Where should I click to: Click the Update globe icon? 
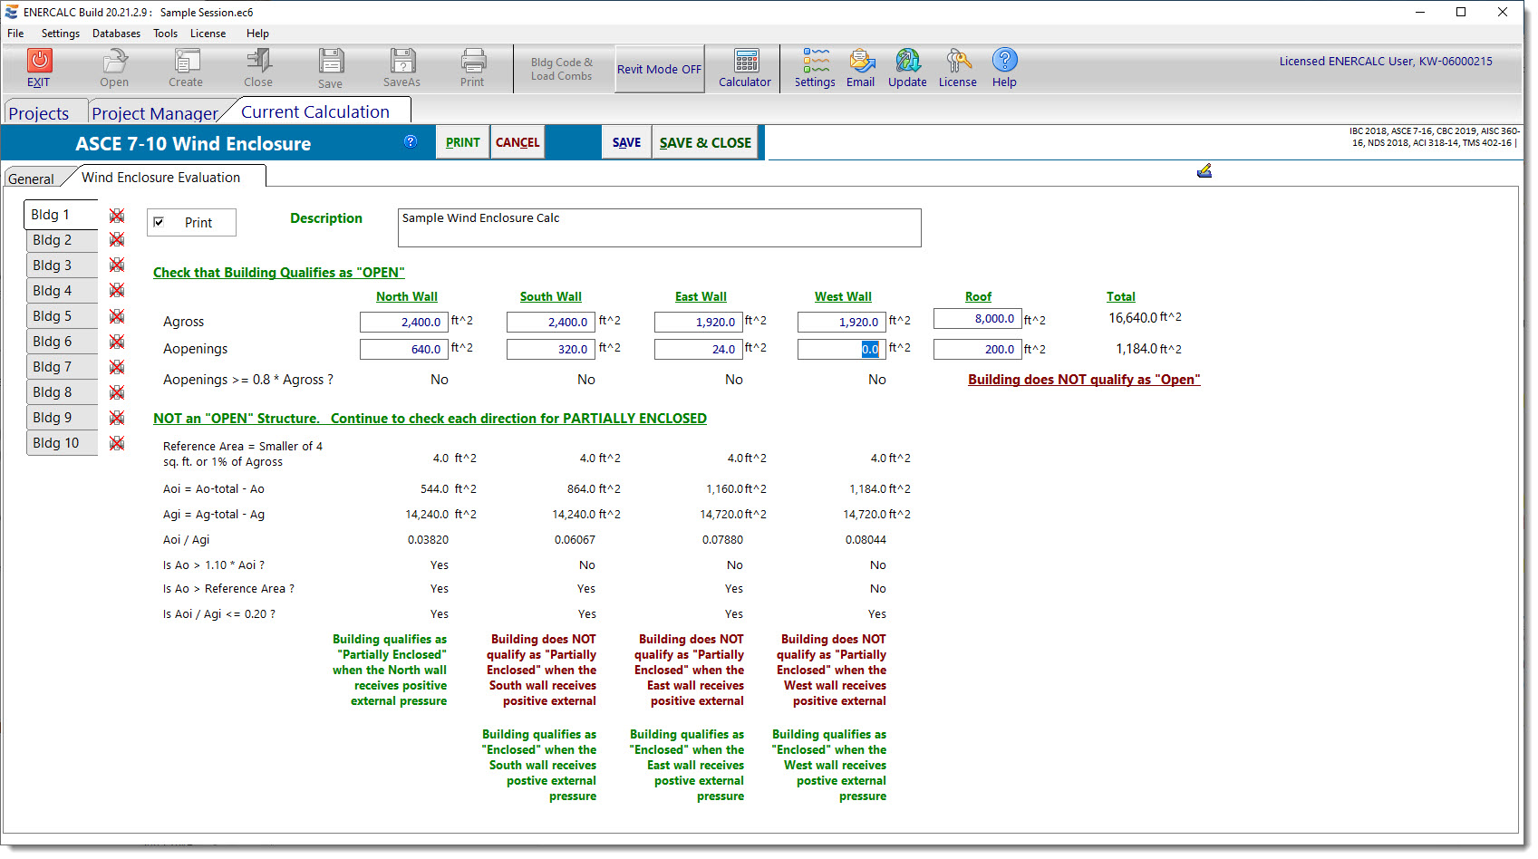(907, 61)
